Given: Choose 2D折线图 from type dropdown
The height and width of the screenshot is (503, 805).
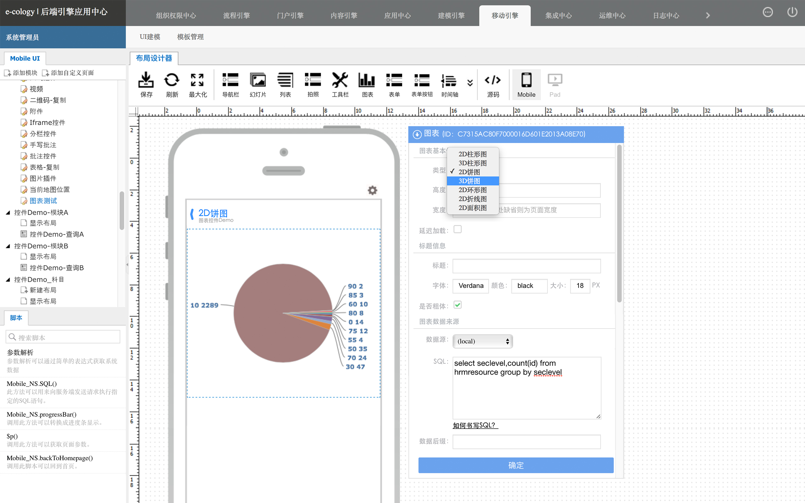Looking at the screenshot, I should tap(473, 199).
